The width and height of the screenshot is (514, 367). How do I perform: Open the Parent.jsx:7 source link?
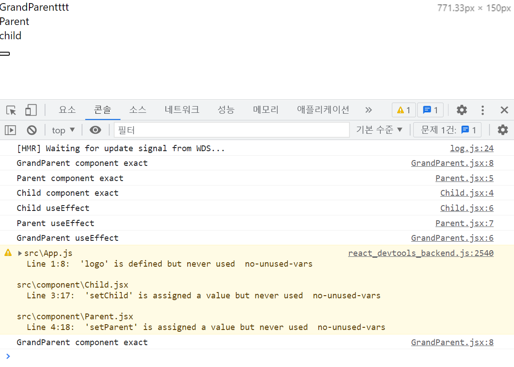tap(465, 223)
